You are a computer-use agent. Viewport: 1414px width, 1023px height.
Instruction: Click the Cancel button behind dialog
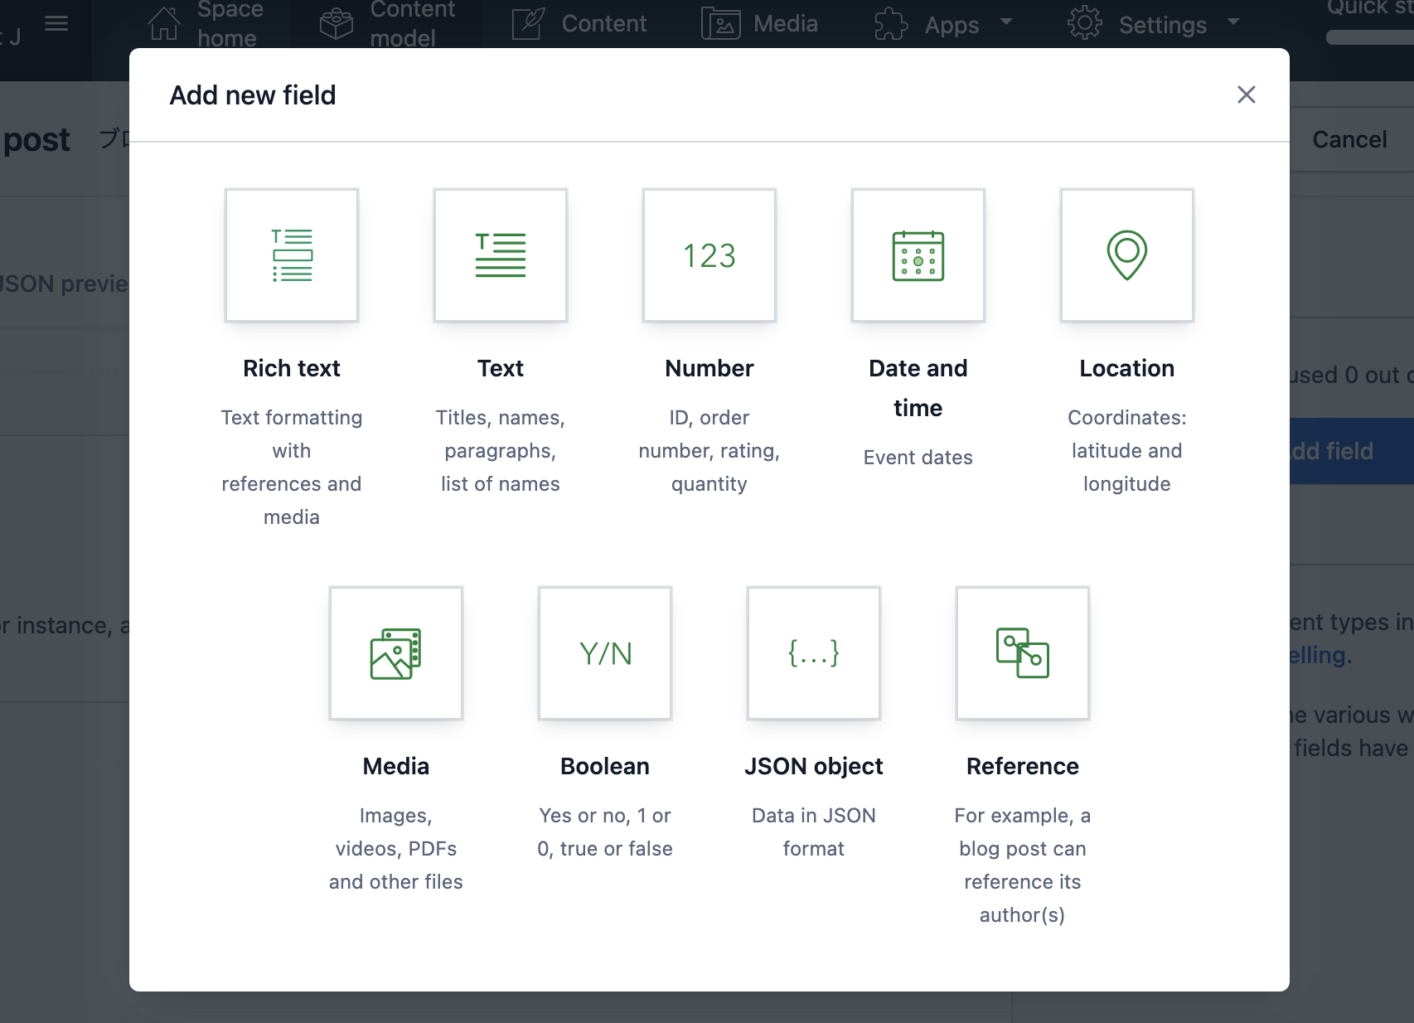[x=1350, y=139]
